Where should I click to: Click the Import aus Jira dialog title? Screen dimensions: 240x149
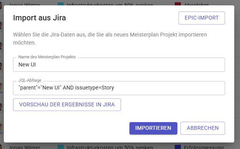[x=40, y=18]
